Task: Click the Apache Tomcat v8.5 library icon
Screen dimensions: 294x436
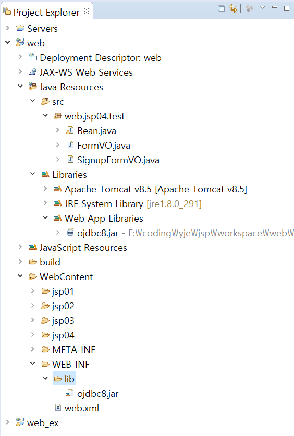Action: 58,189
